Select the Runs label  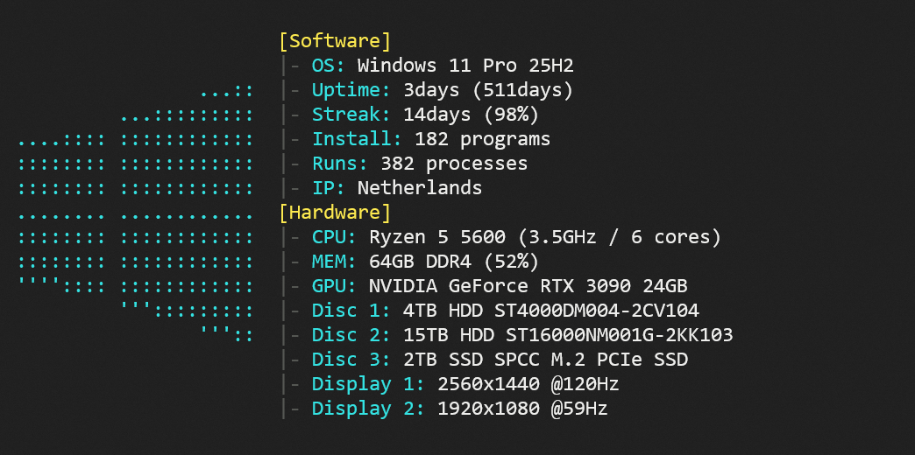coord(340,164)
